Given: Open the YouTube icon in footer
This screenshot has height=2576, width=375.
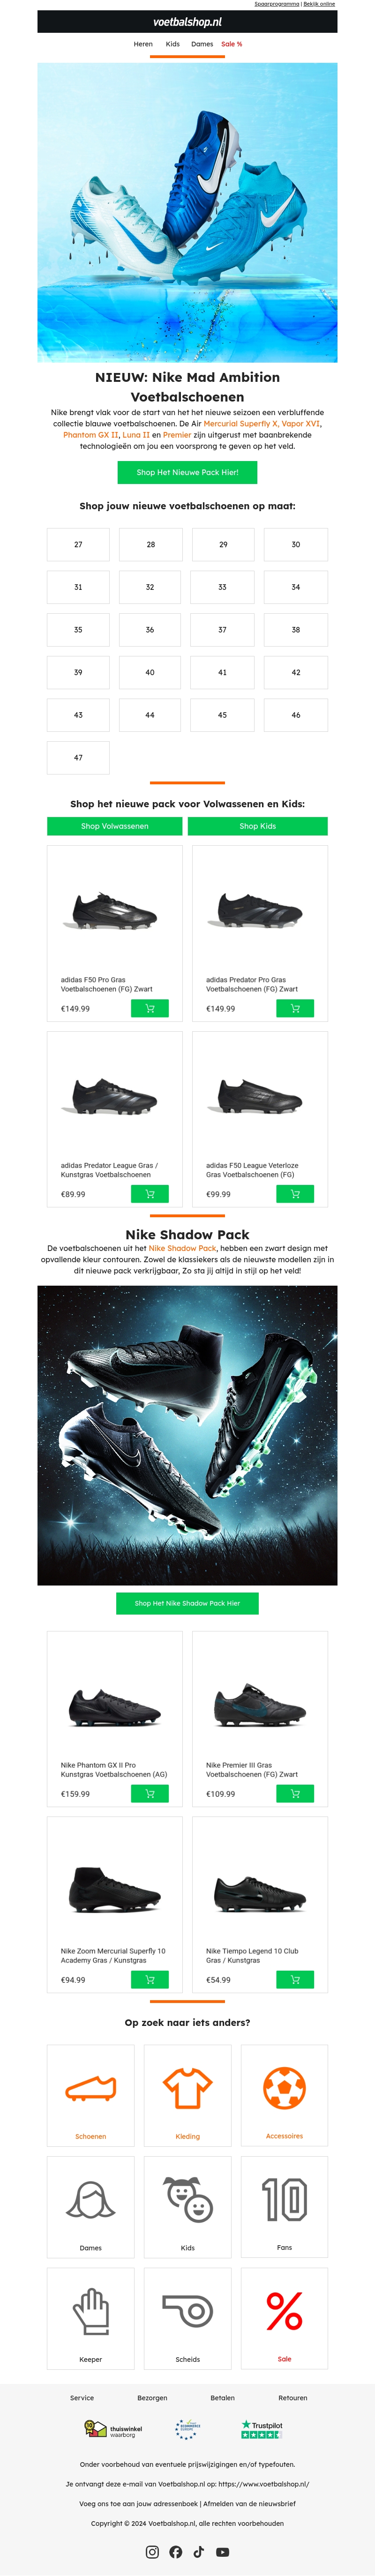Looking at the screenshot, I should coord(223,2551).
